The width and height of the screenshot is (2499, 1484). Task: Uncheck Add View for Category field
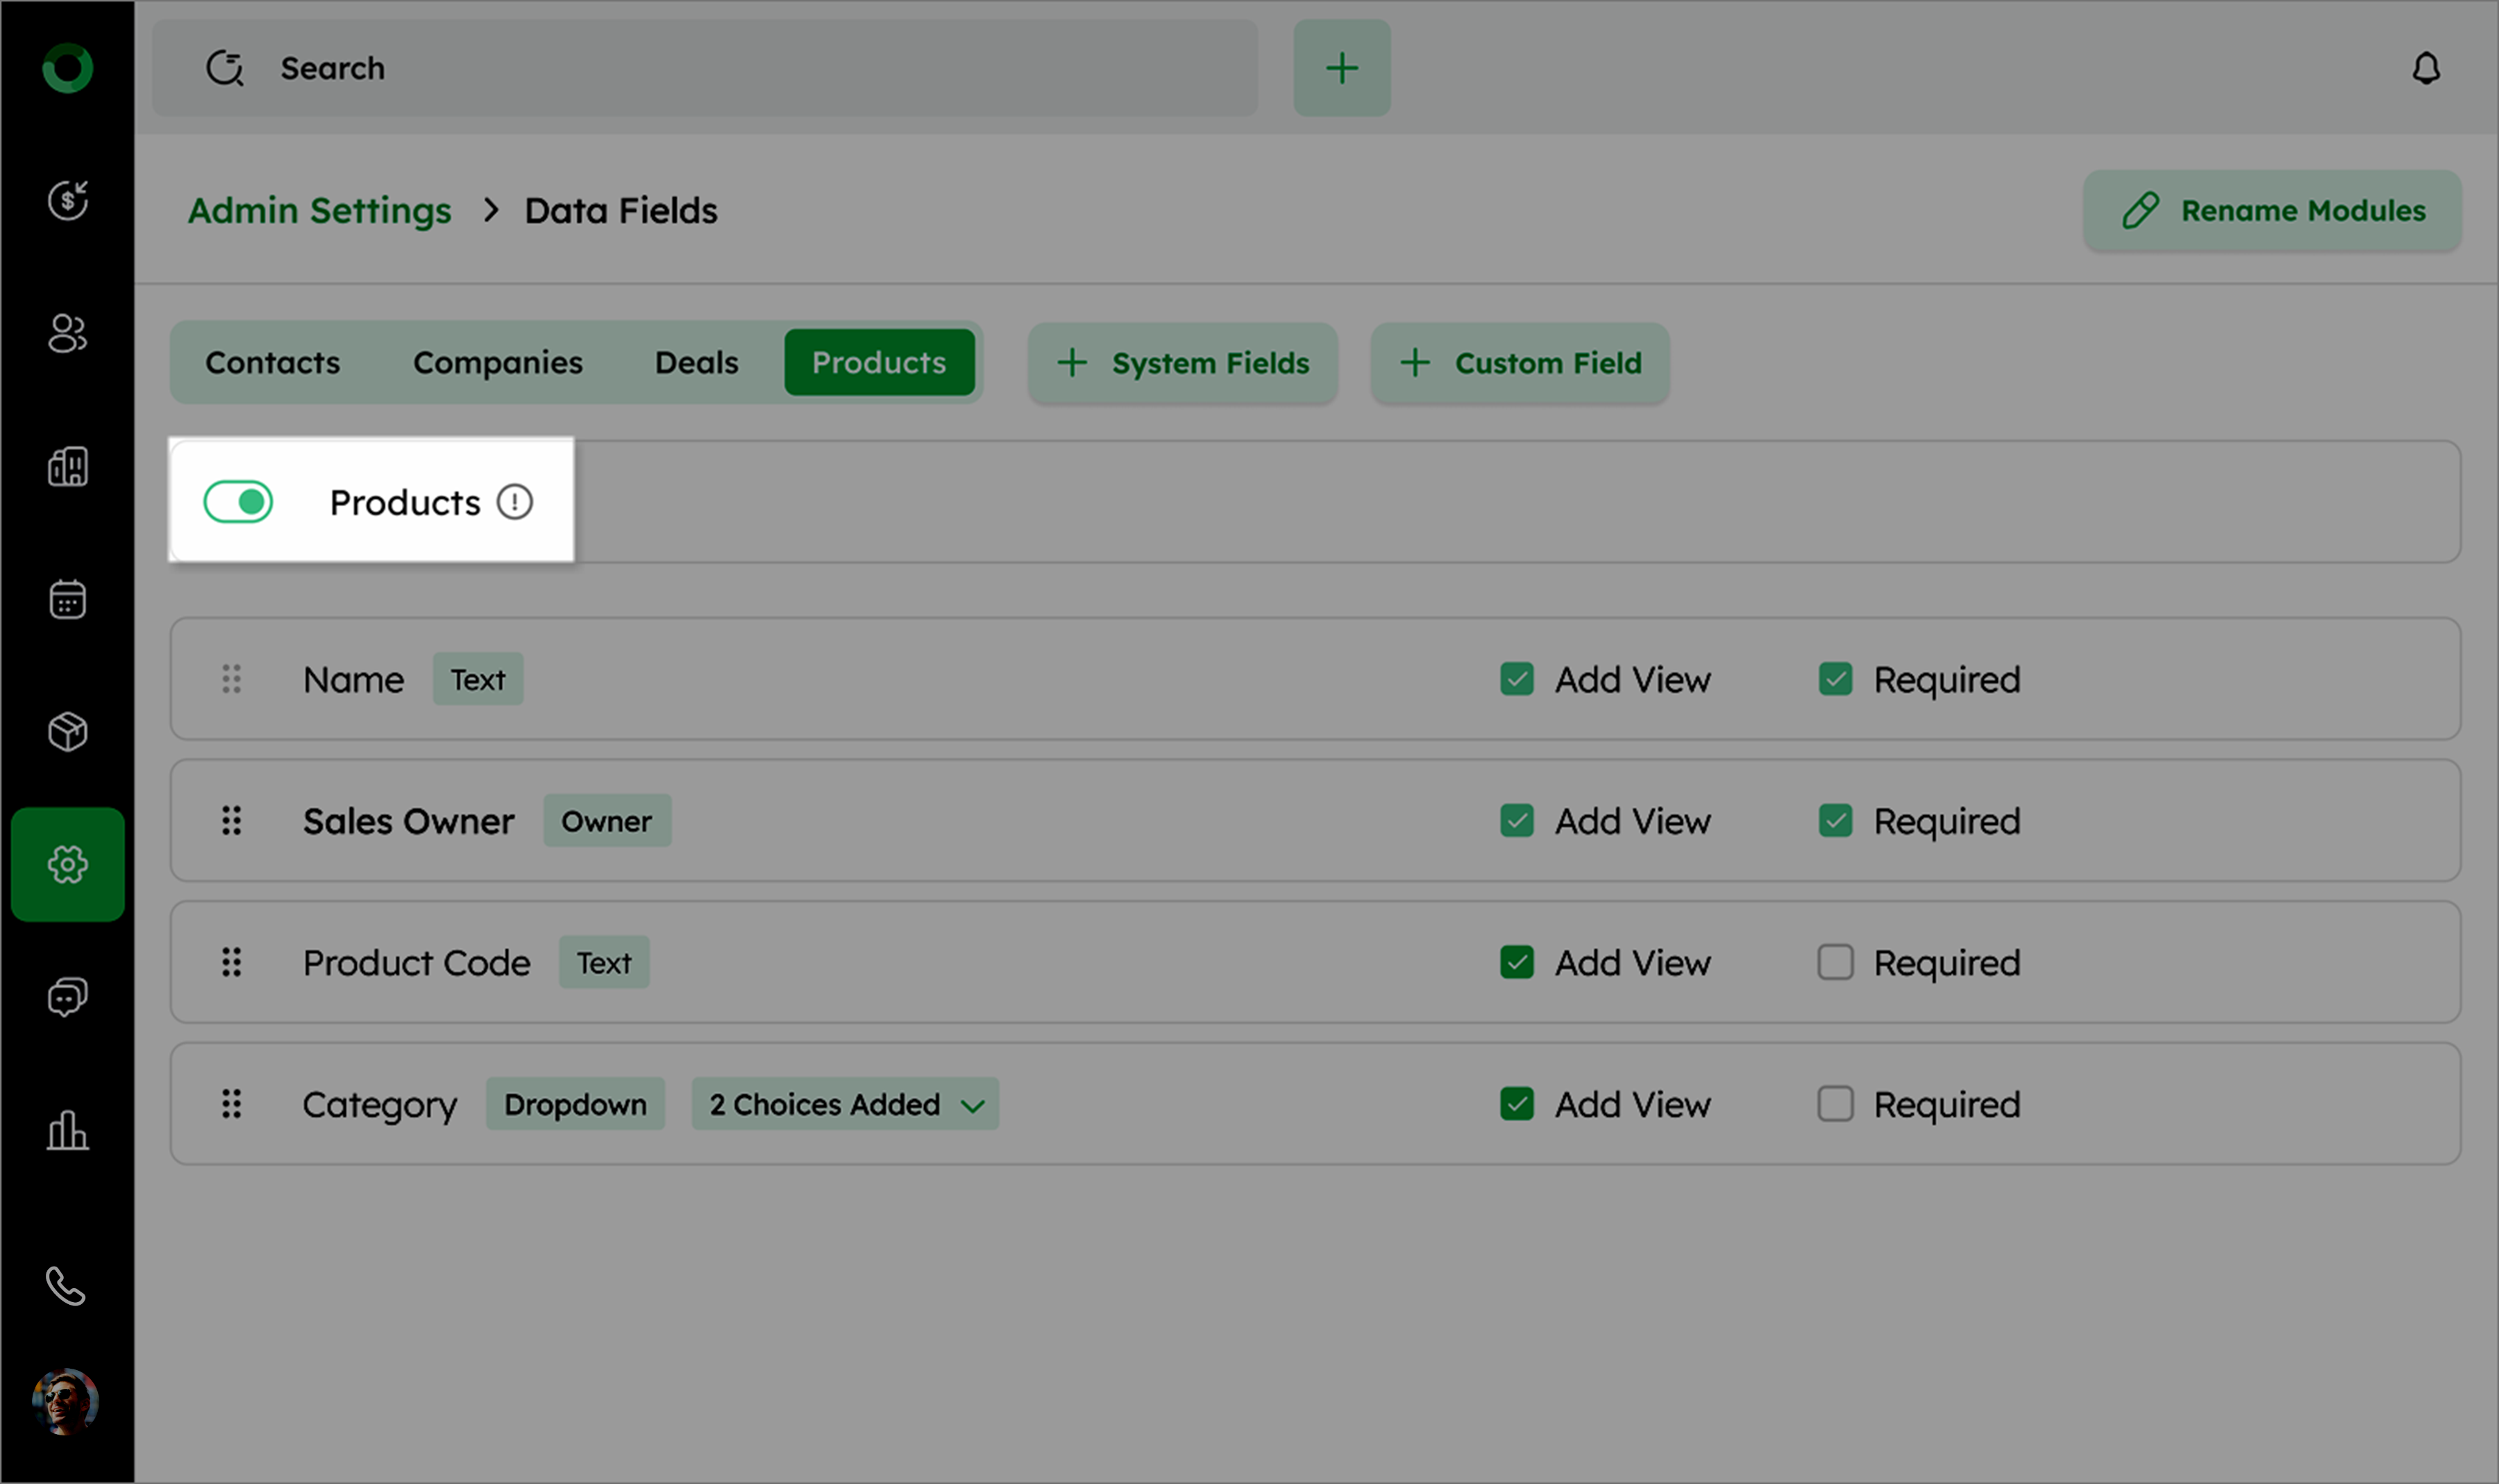[1516, 1104]
